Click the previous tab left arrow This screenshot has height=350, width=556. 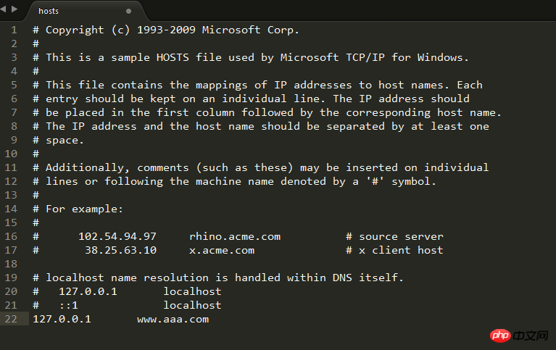click(x=3, y=9)
